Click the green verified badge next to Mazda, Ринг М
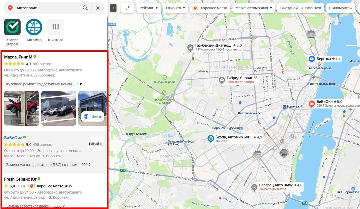360x209 pixels. pyautogui.click(x=35, y=56)
